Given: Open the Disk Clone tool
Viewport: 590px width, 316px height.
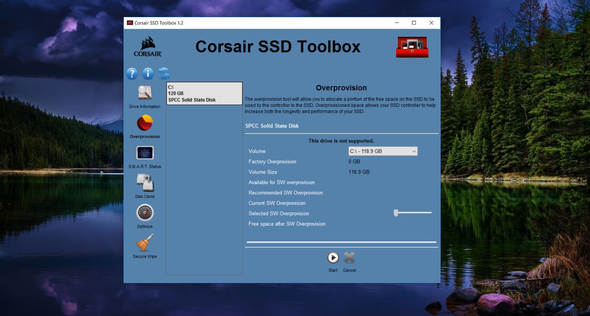Looking at the screenshot, I should tap(145, 186).
